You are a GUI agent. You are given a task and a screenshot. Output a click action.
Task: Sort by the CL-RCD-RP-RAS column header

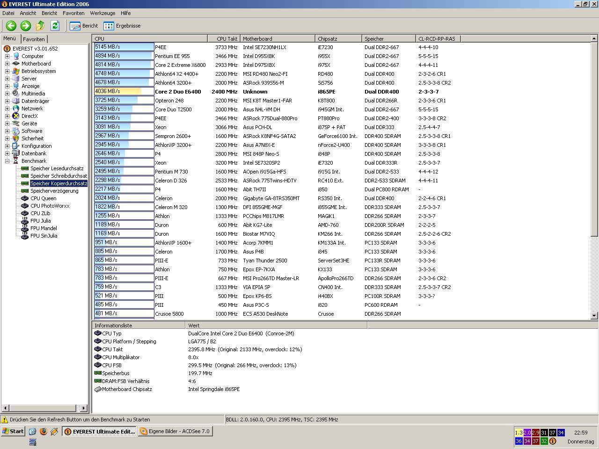click(x=438, y=39)
